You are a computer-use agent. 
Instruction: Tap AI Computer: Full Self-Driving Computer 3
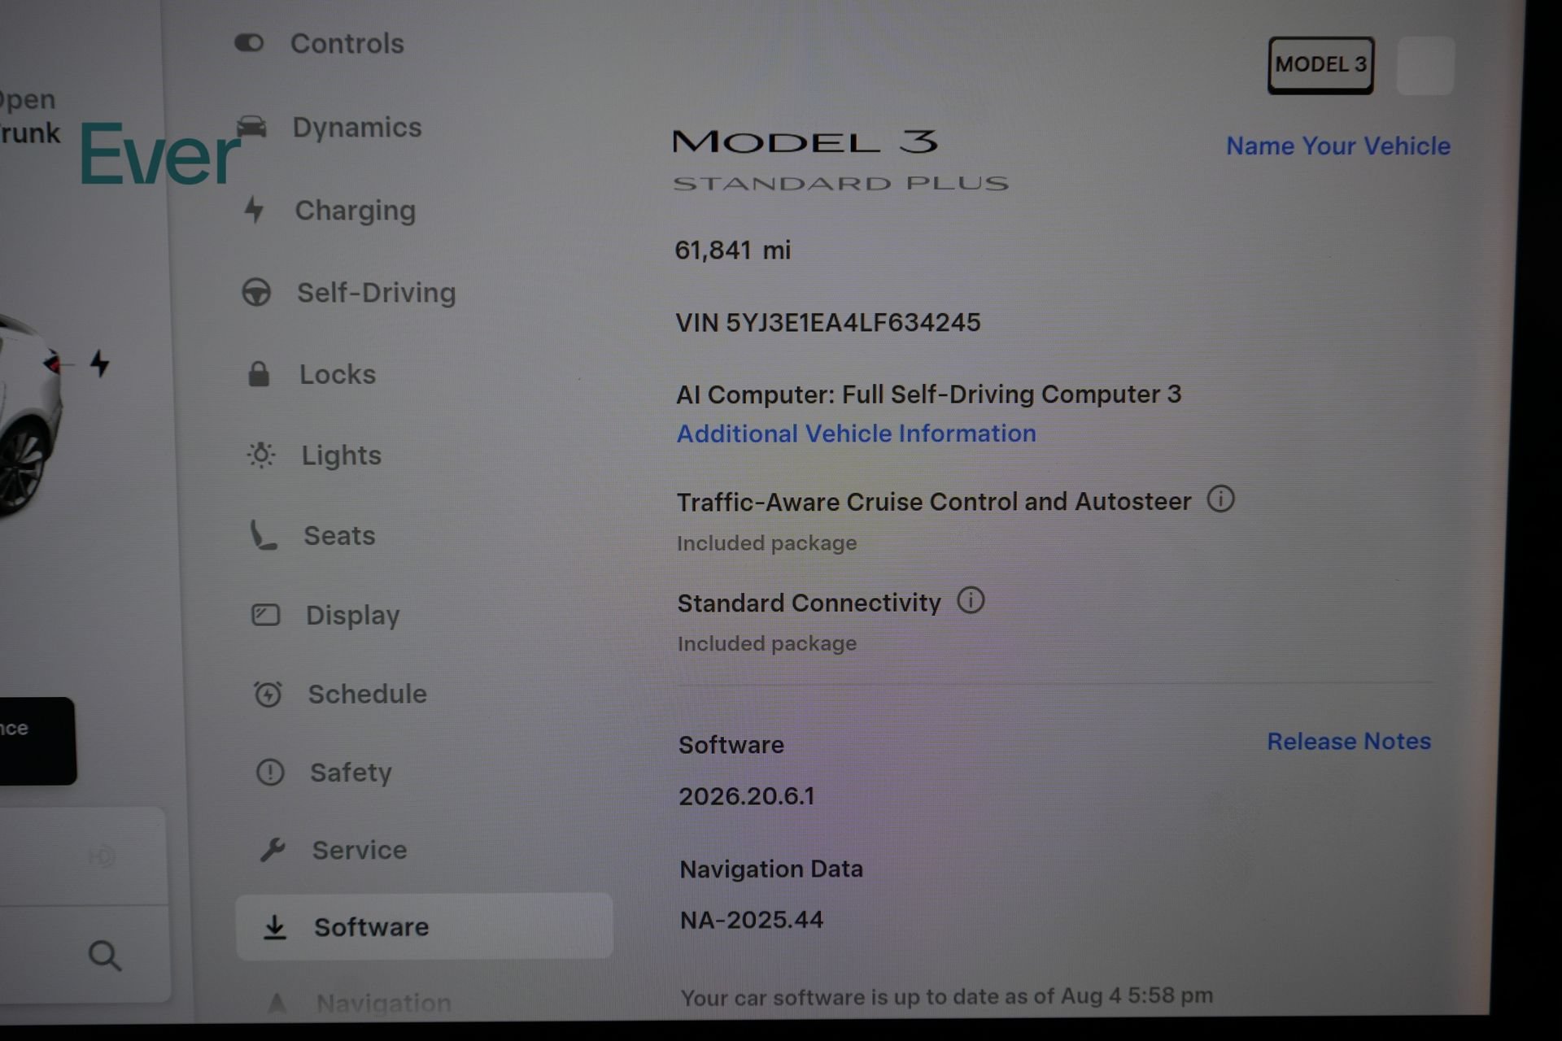(929, 394)
